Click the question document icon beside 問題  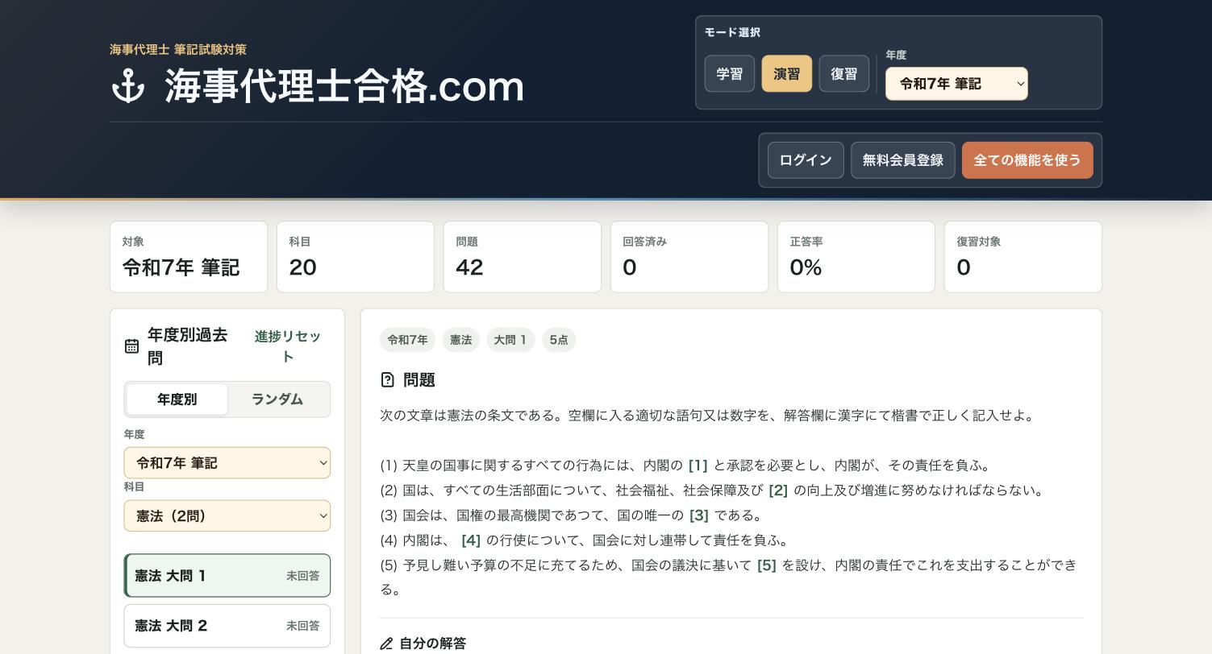pyautogui.click(x=387, y=380)
